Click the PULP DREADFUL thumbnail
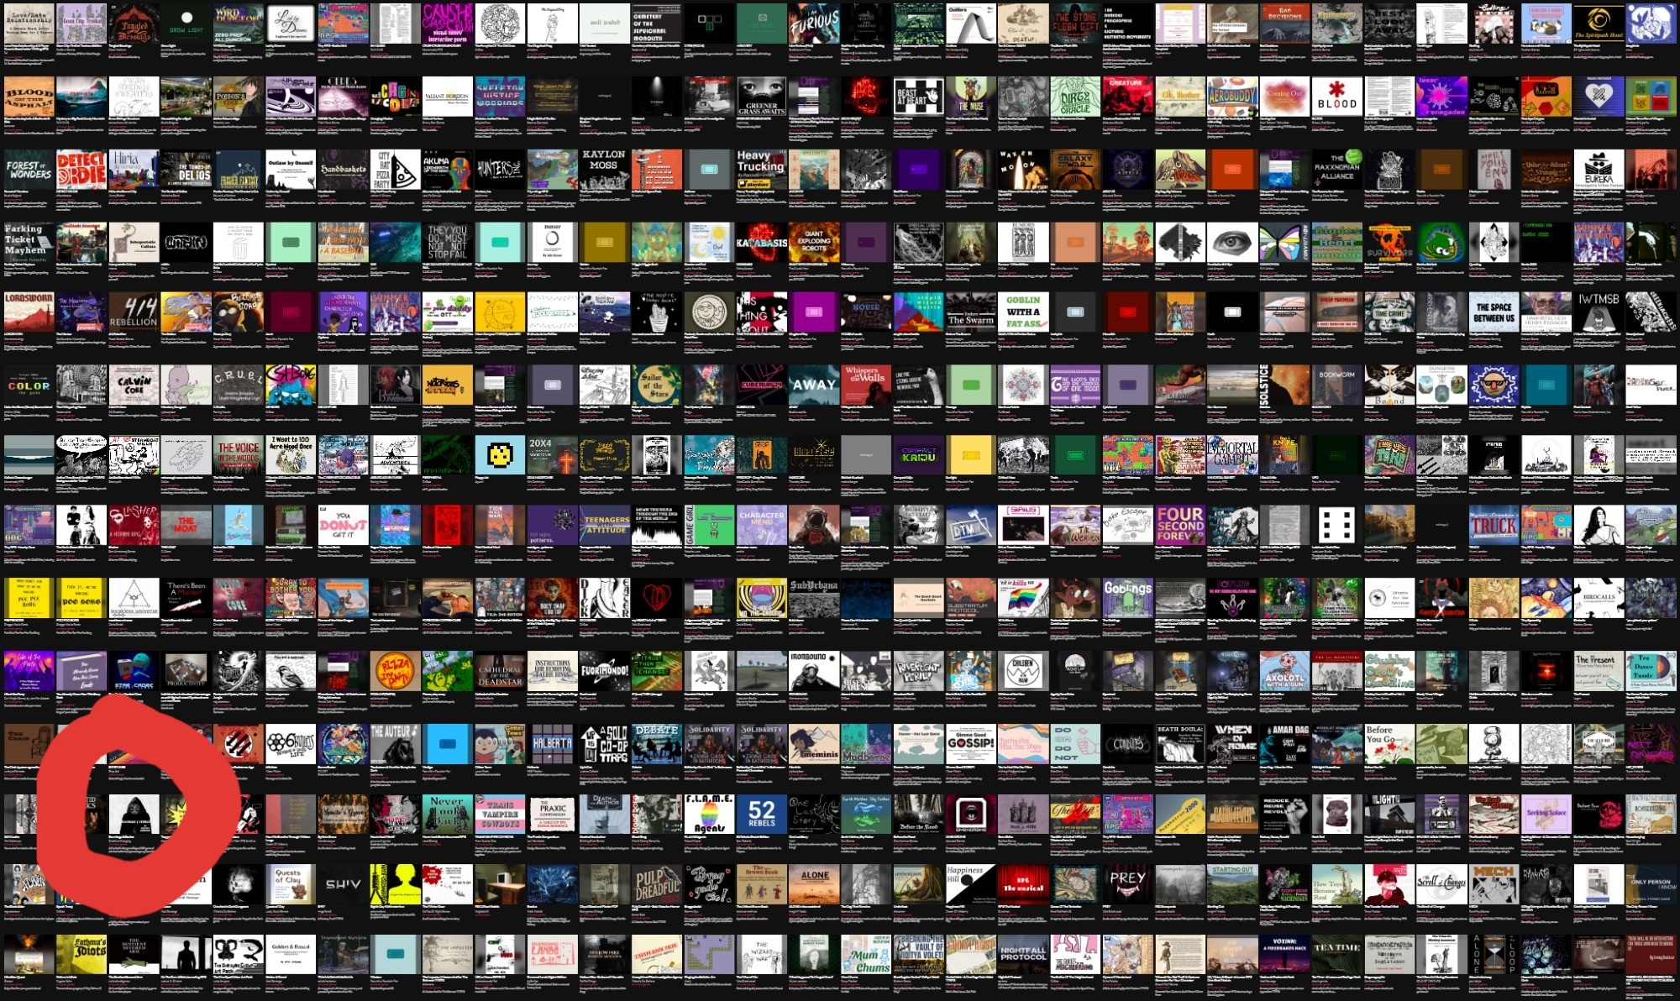The image size is (1680, 1001). coord(656,884)
